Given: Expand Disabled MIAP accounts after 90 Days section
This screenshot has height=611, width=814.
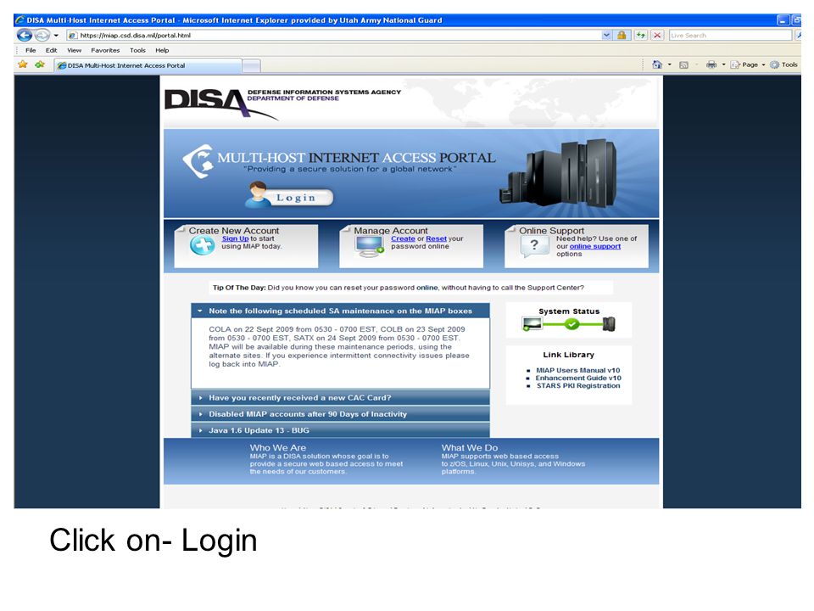Looking at the screenshot, I should click(340, 414).
